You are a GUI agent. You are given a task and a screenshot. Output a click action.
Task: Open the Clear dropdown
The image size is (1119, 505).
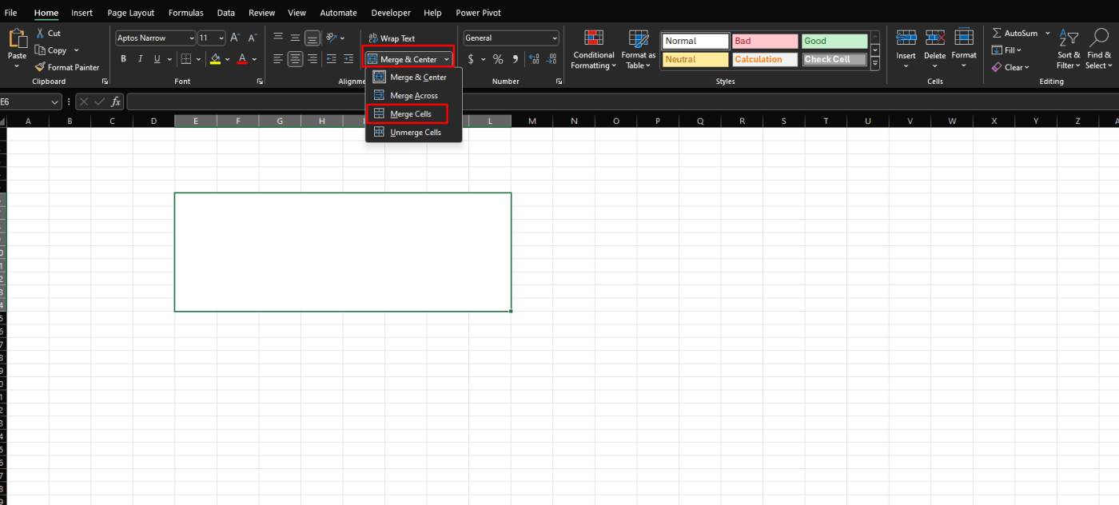pos(1010,67)
